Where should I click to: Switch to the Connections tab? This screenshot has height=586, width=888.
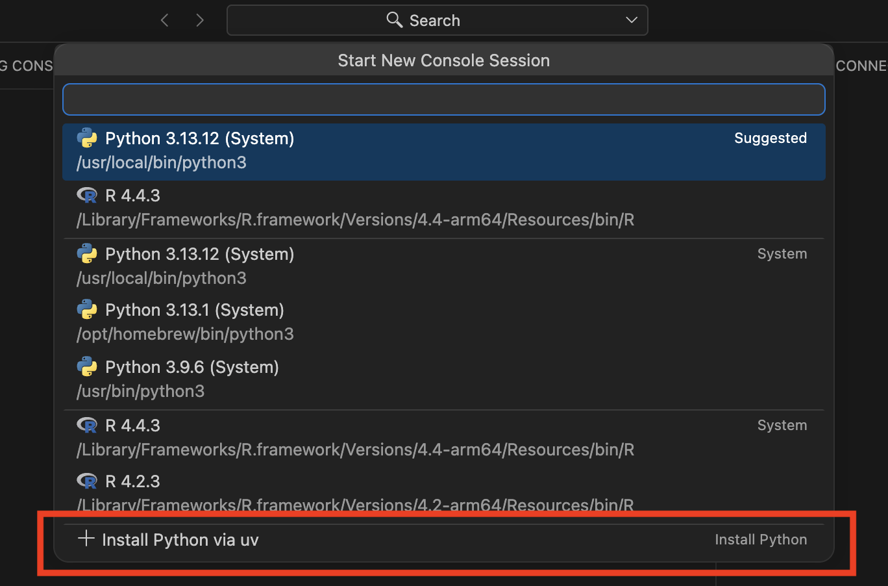(x=861, y=66)
